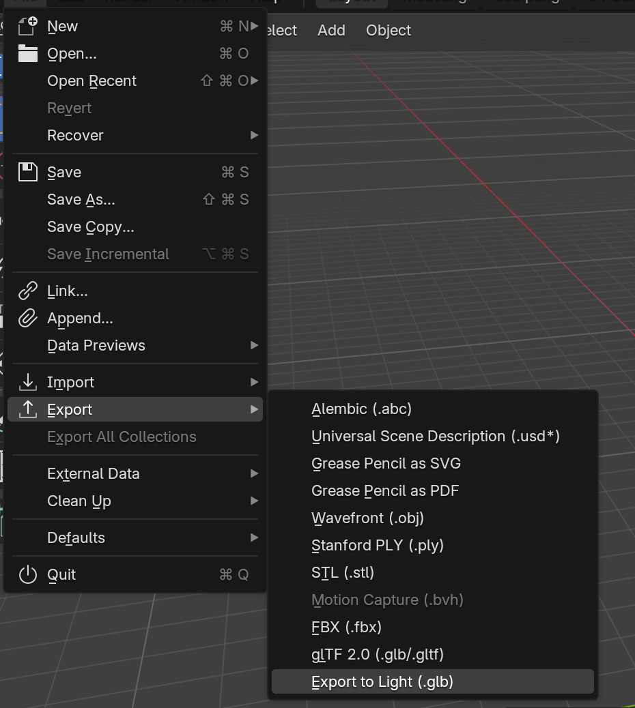Image resolution: width=635 pixels, height=708 pixels.
Task: Click the New file icon
Action: pos(27,26)
